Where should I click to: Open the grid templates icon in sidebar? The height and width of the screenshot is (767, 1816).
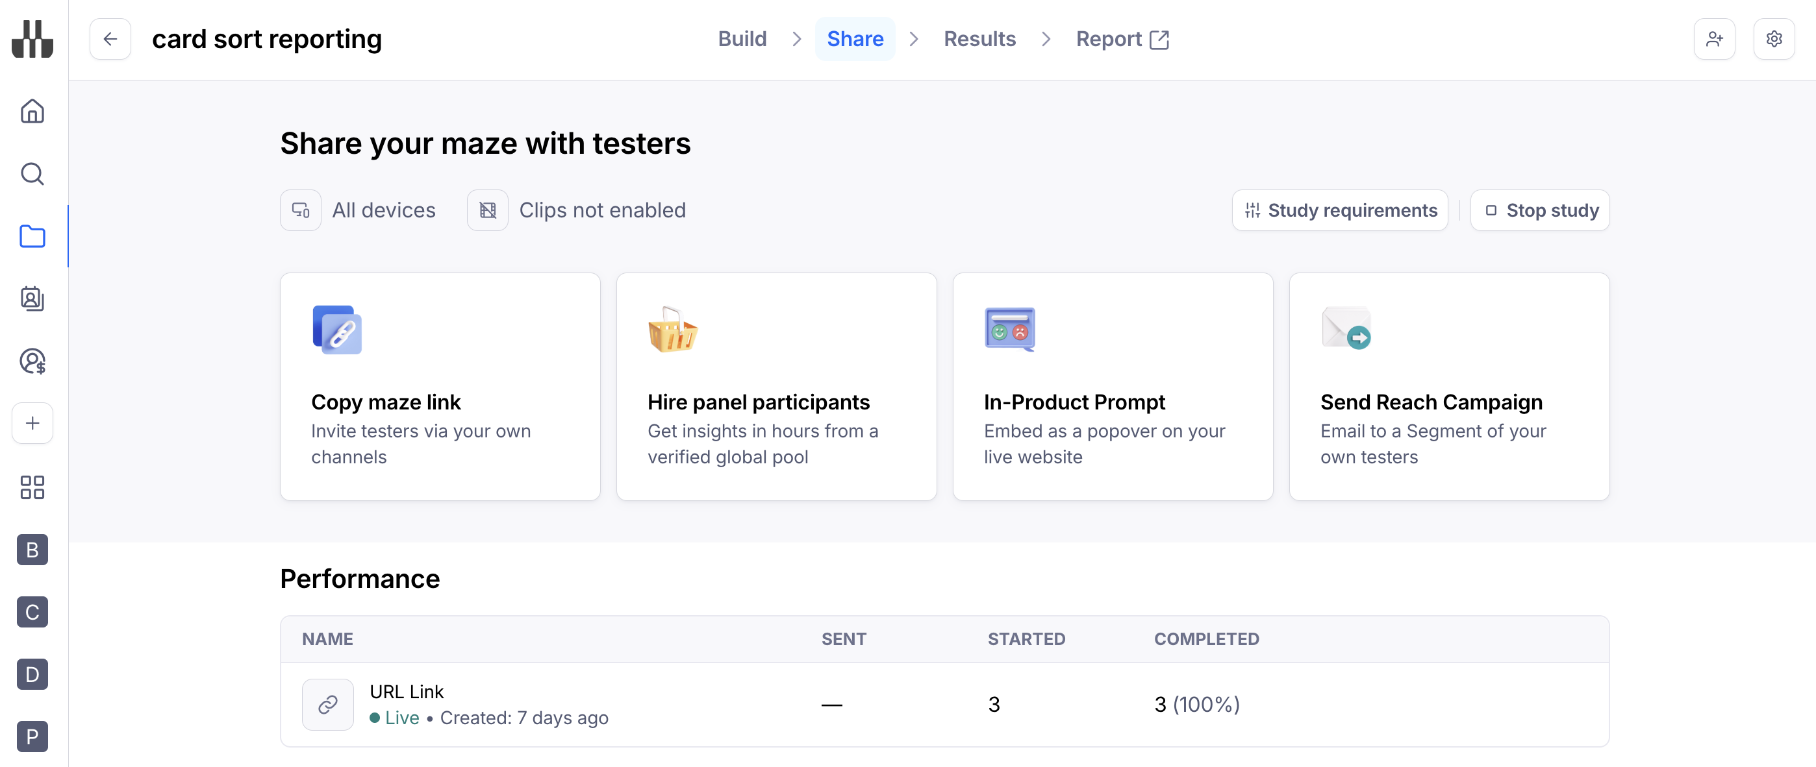pyautogui.click(x=32, y=487)
